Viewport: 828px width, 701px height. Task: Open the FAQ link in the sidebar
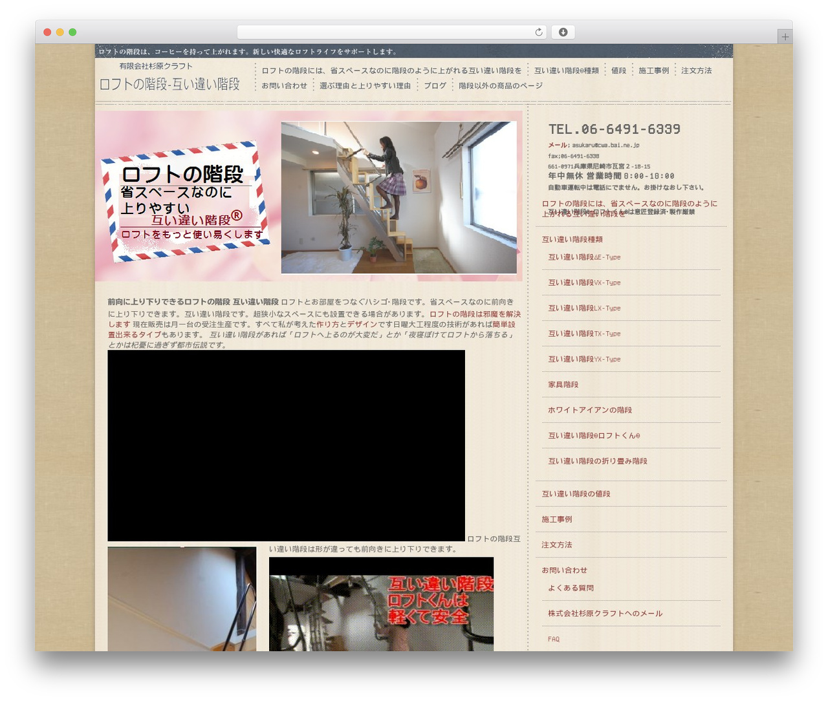[554, 639]
